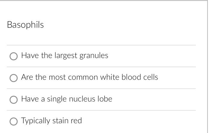The width and height of the screenshot is (209, 133).
Task: Select the 'Have the largest granules' radio button
Action: [13, 56]
